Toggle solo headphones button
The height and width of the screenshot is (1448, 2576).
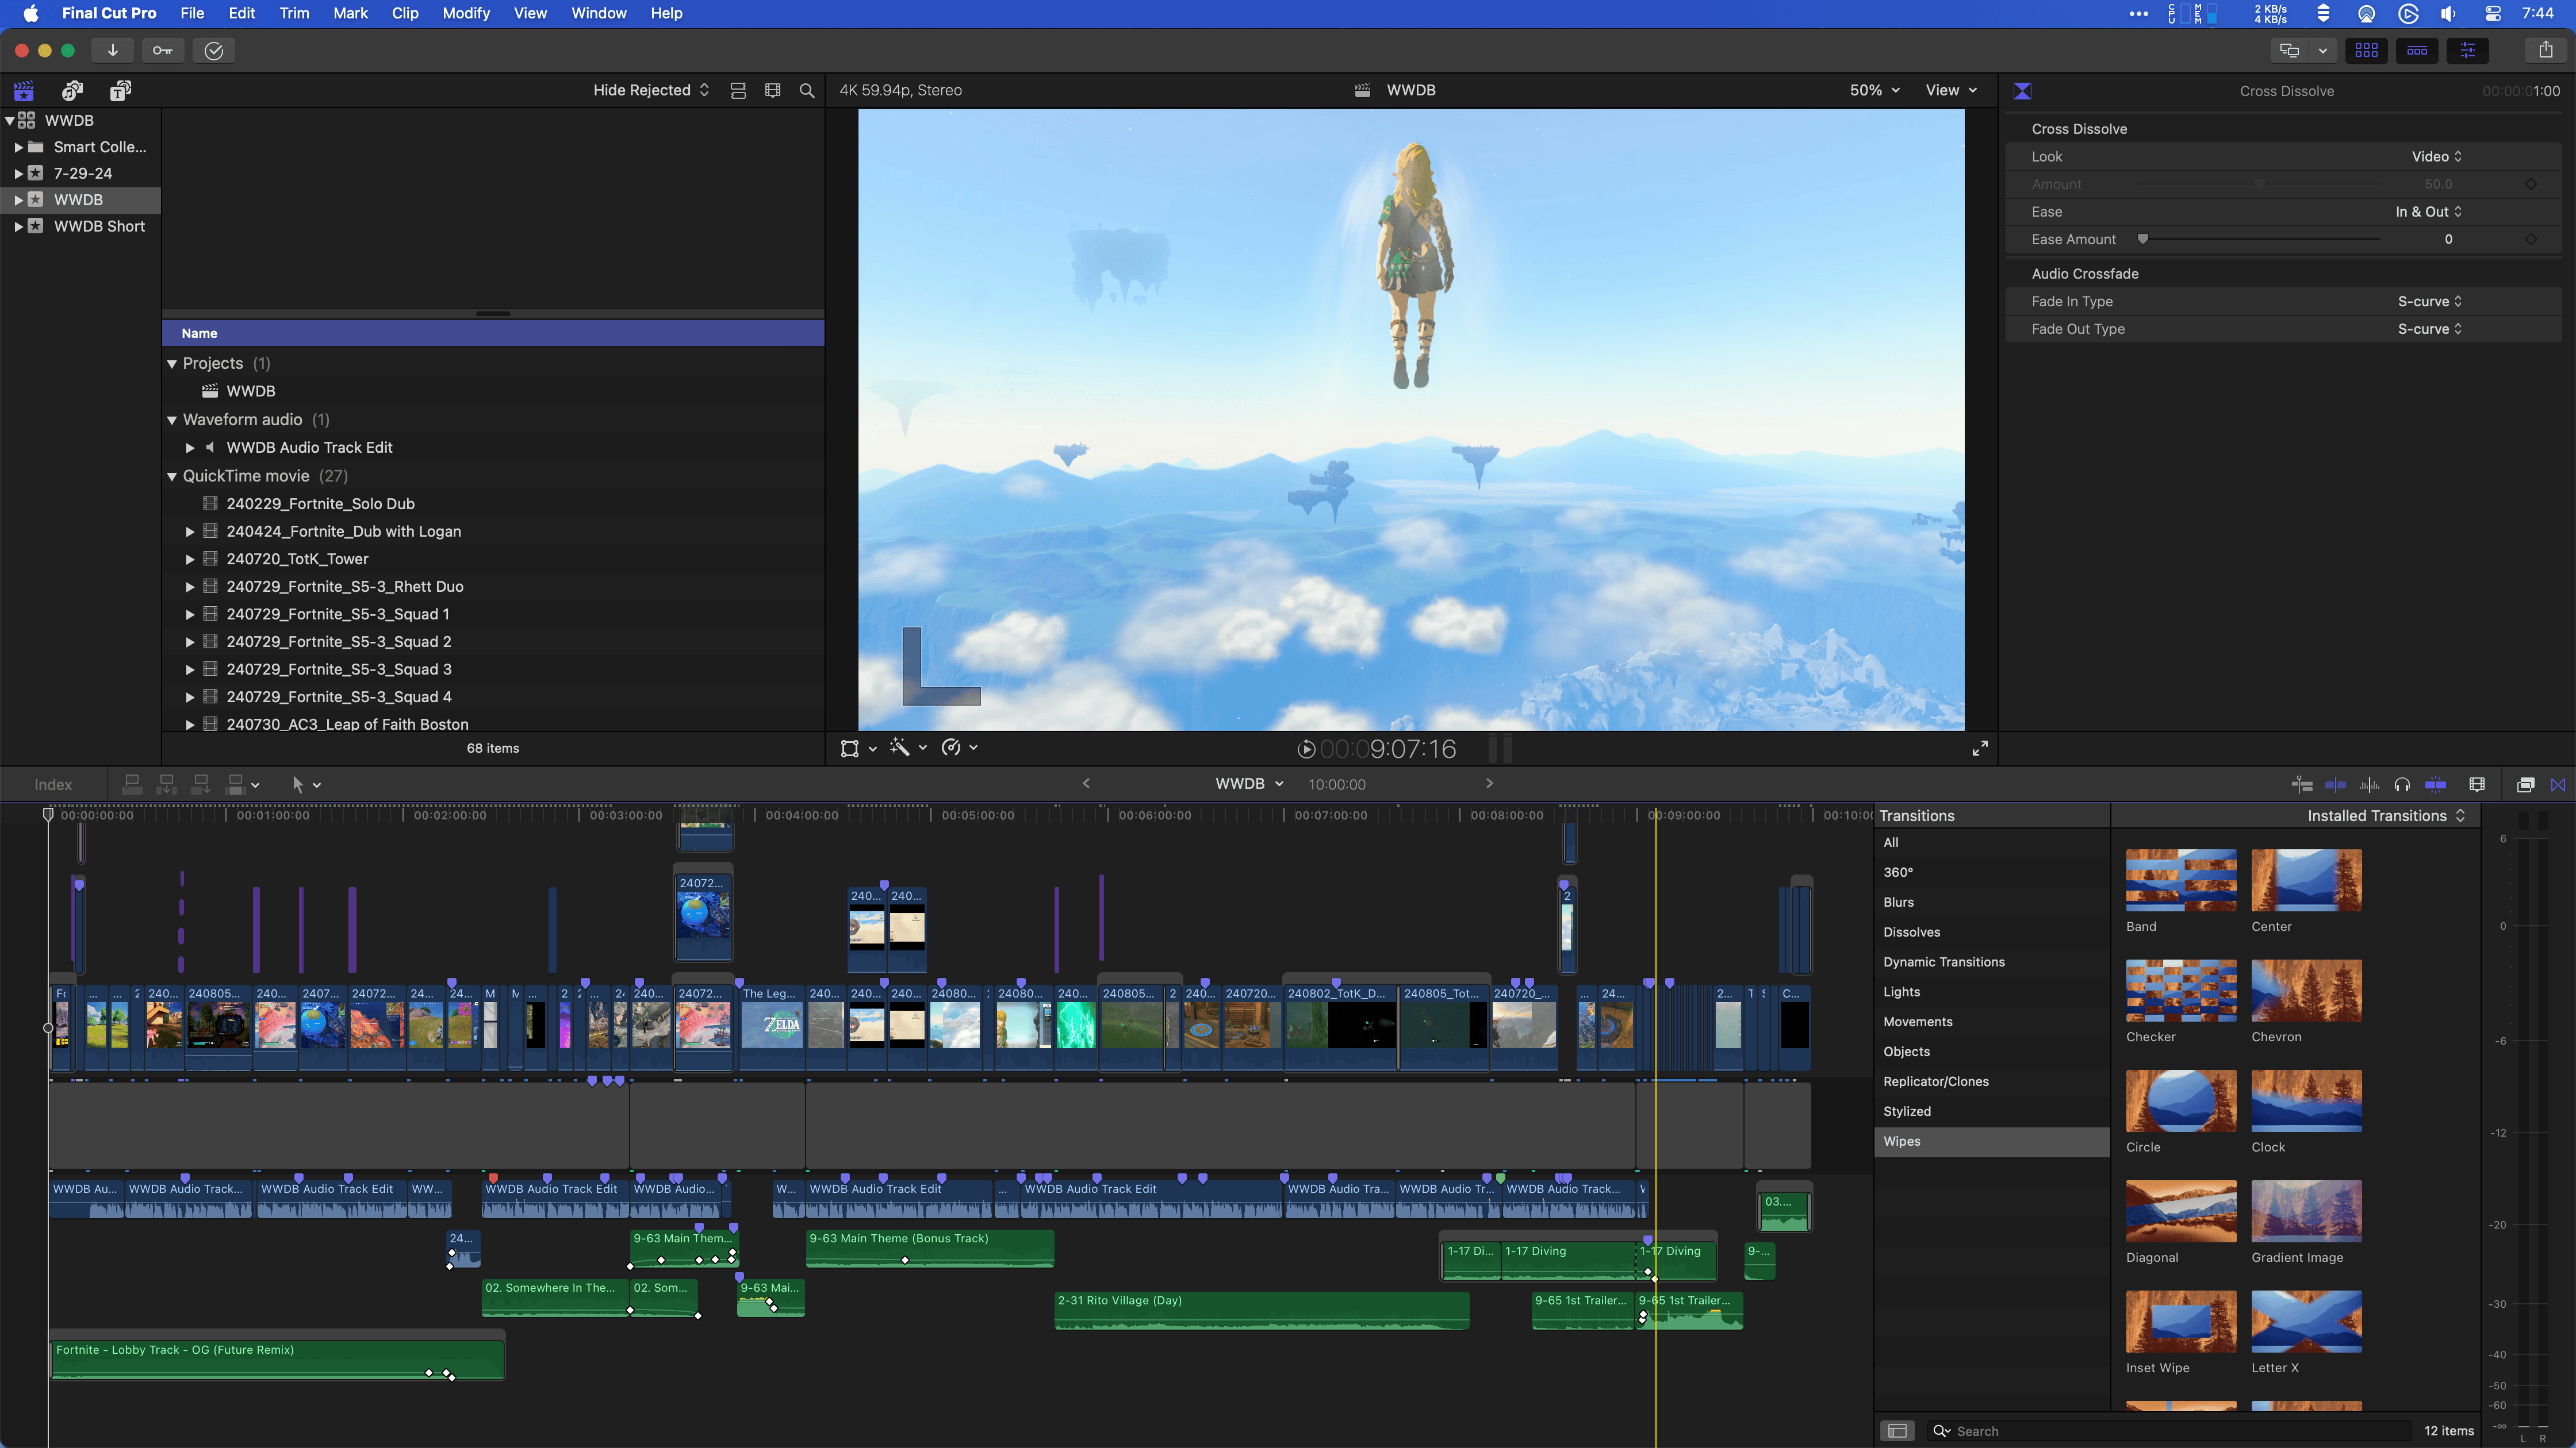(2402, 784)
